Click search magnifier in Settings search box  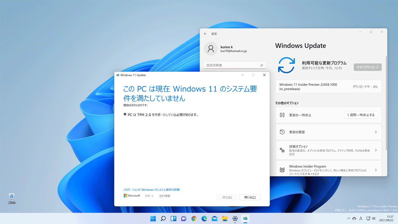261,65
